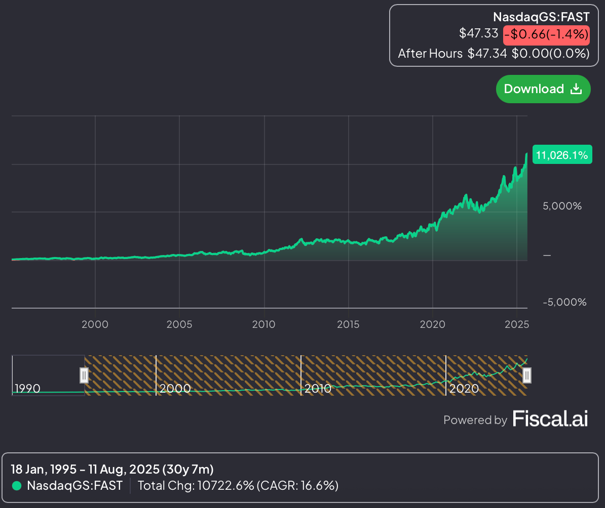Viewport: 605px width, 508px height.
Task: Click the 2025 x-axis label
Action: [517, 324]
